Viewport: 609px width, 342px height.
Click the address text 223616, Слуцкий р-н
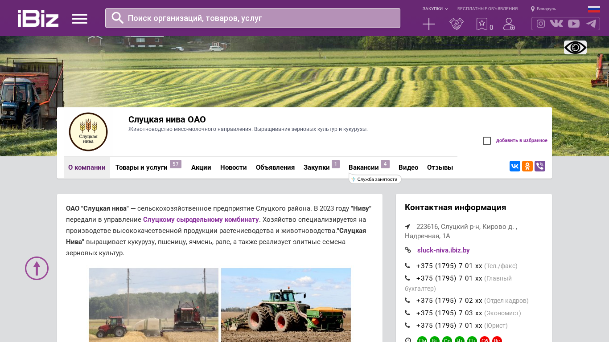tap(461, 231)
